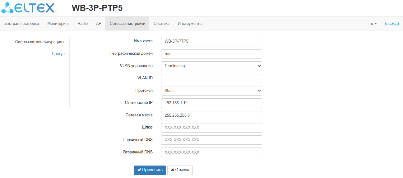Select Системная конфигурация in the sidebar
The width and height of the screenshot is (403, 178).
point(40,42)
